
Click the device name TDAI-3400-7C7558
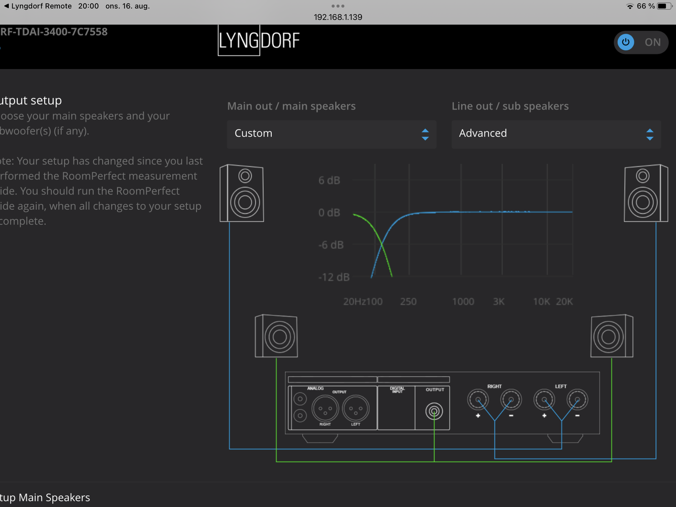(x=54, y=32)
